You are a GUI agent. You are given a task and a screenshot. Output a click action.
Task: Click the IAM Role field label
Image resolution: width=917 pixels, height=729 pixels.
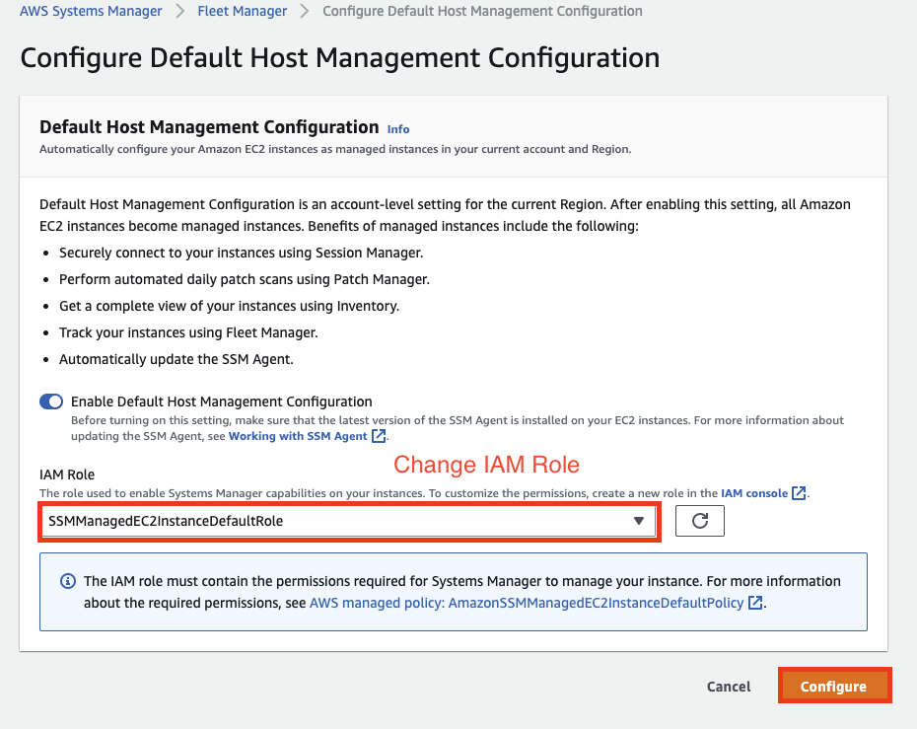pos(67,474)
